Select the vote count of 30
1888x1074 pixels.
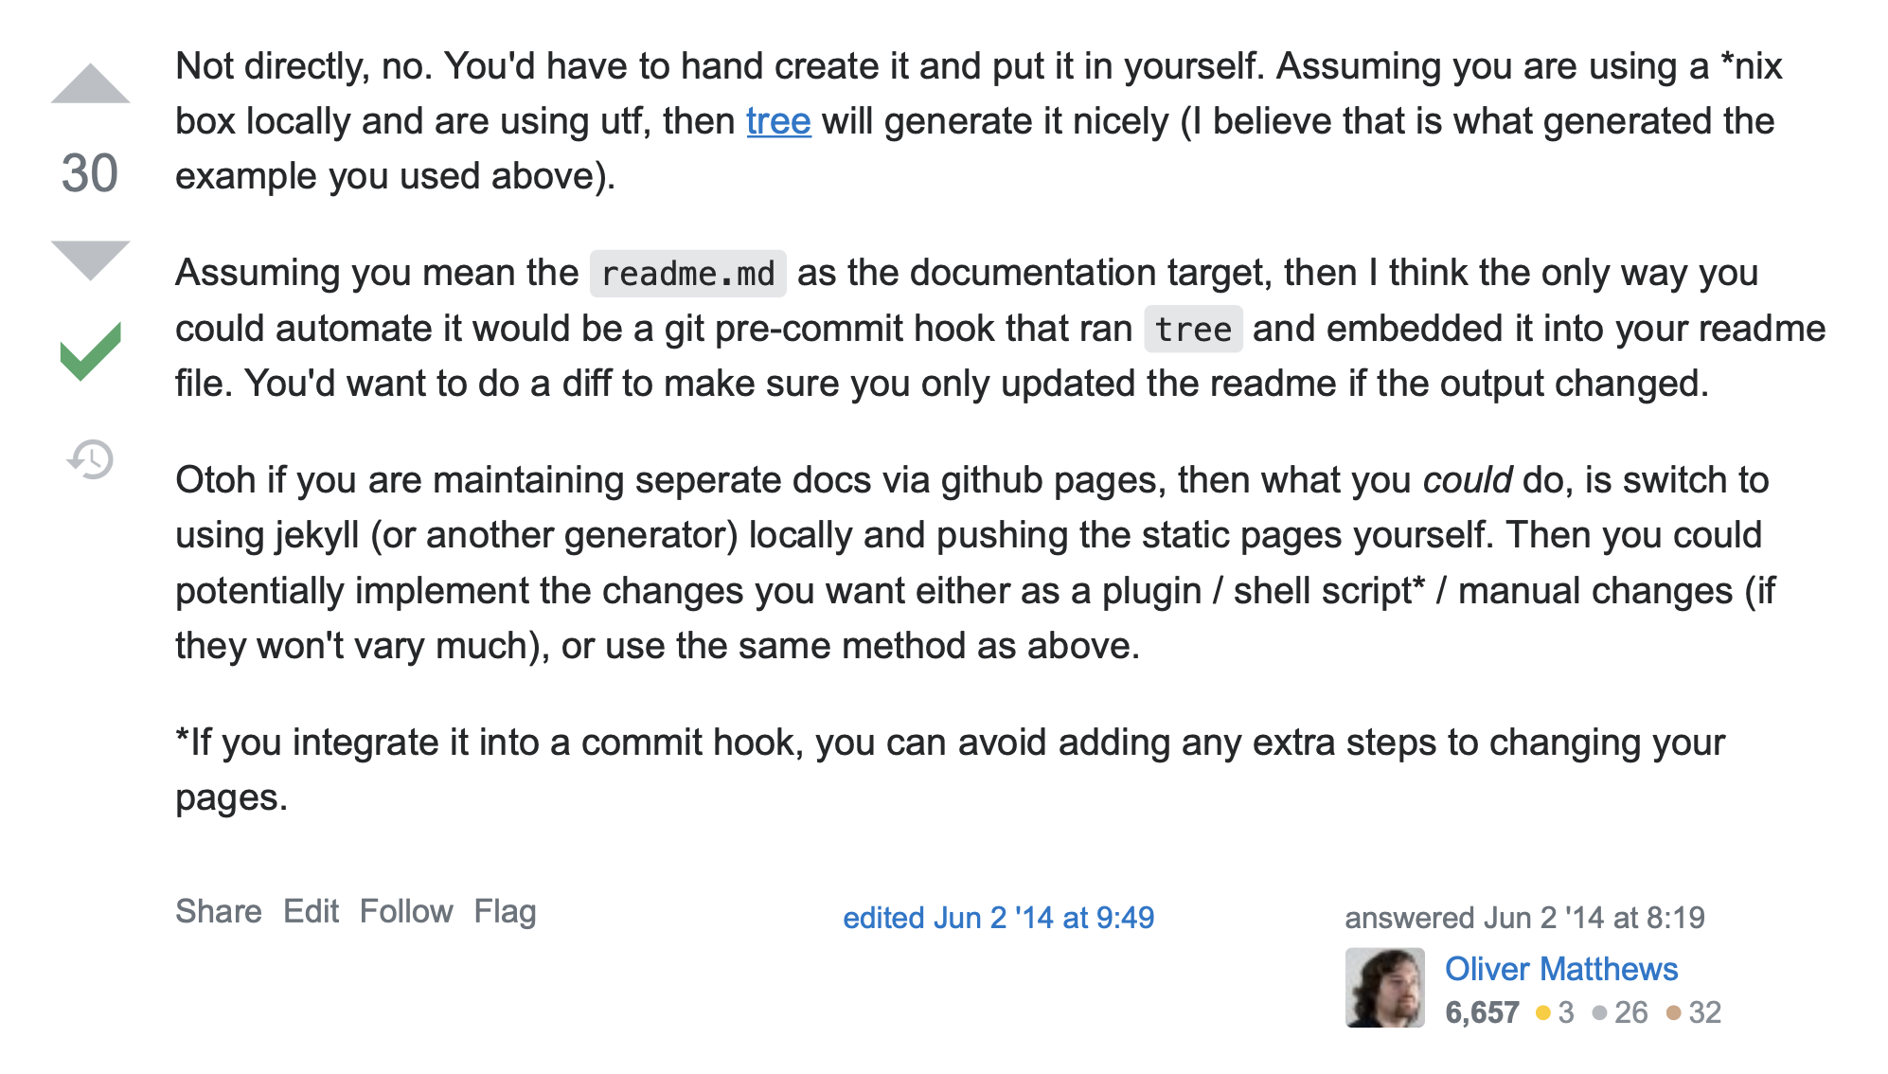pyautogui.click(x=88, y=174)
